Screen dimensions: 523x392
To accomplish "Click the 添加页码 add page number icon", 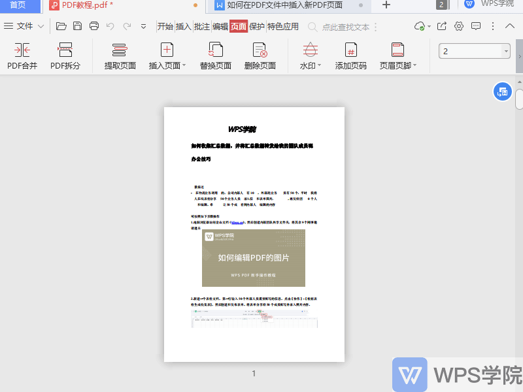I will (x=351, y=50).
